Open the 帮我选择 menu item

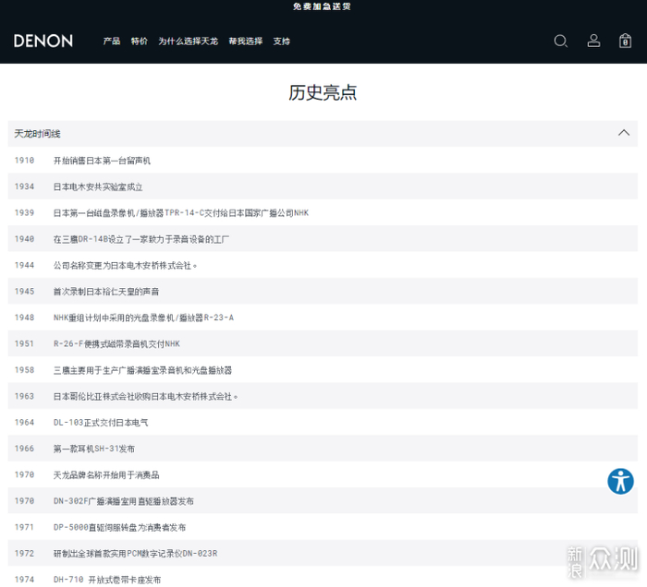point(246,42)
